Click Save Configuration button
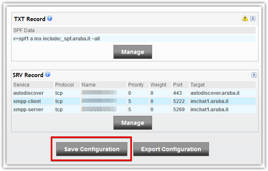This screenshot has width=268, height=171. click(92, 149)
